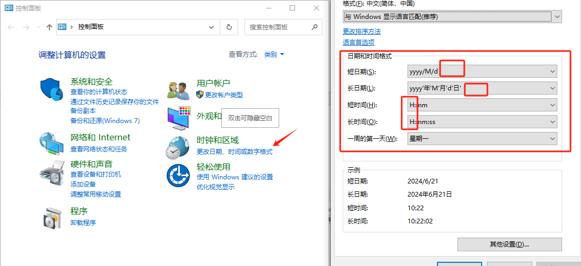Click the Hardware and Sound printer icon
This screenshot has height=266, width=581.
(x=52, y=171)
